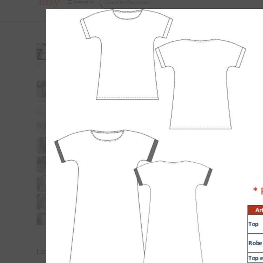Click the hamburger icon beside Catégories
This screenshot has width=263, height=263.
click(x=70, y=2)
